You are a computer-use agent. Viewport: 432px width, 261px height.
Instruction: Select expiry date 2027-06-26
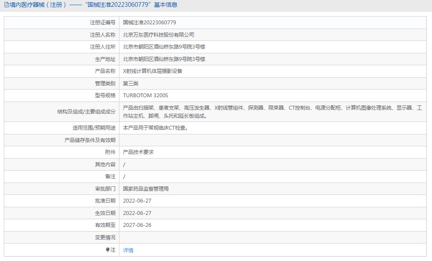click(x=137, y=225)
